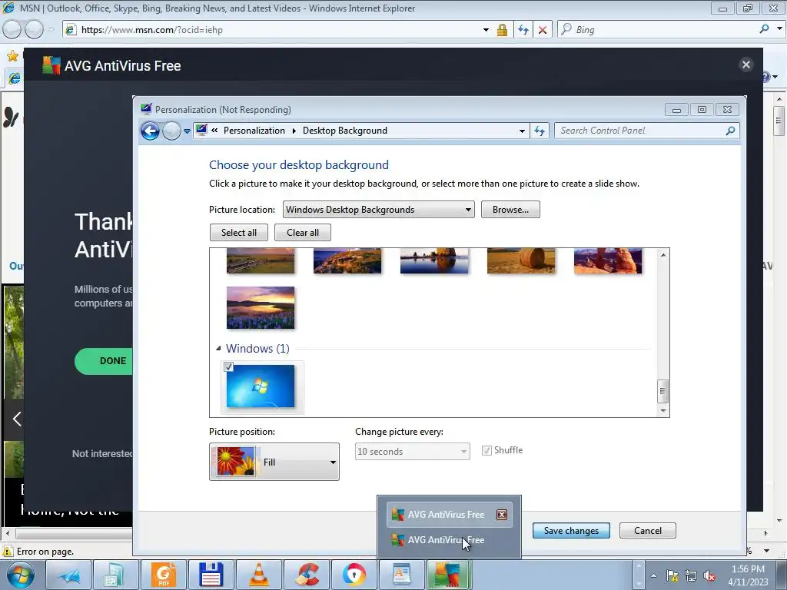Screen dimensions: 787x590
Task: Click the Control Panel search magnifier icon
Action: pyautogui.click(x=730, y=131)
